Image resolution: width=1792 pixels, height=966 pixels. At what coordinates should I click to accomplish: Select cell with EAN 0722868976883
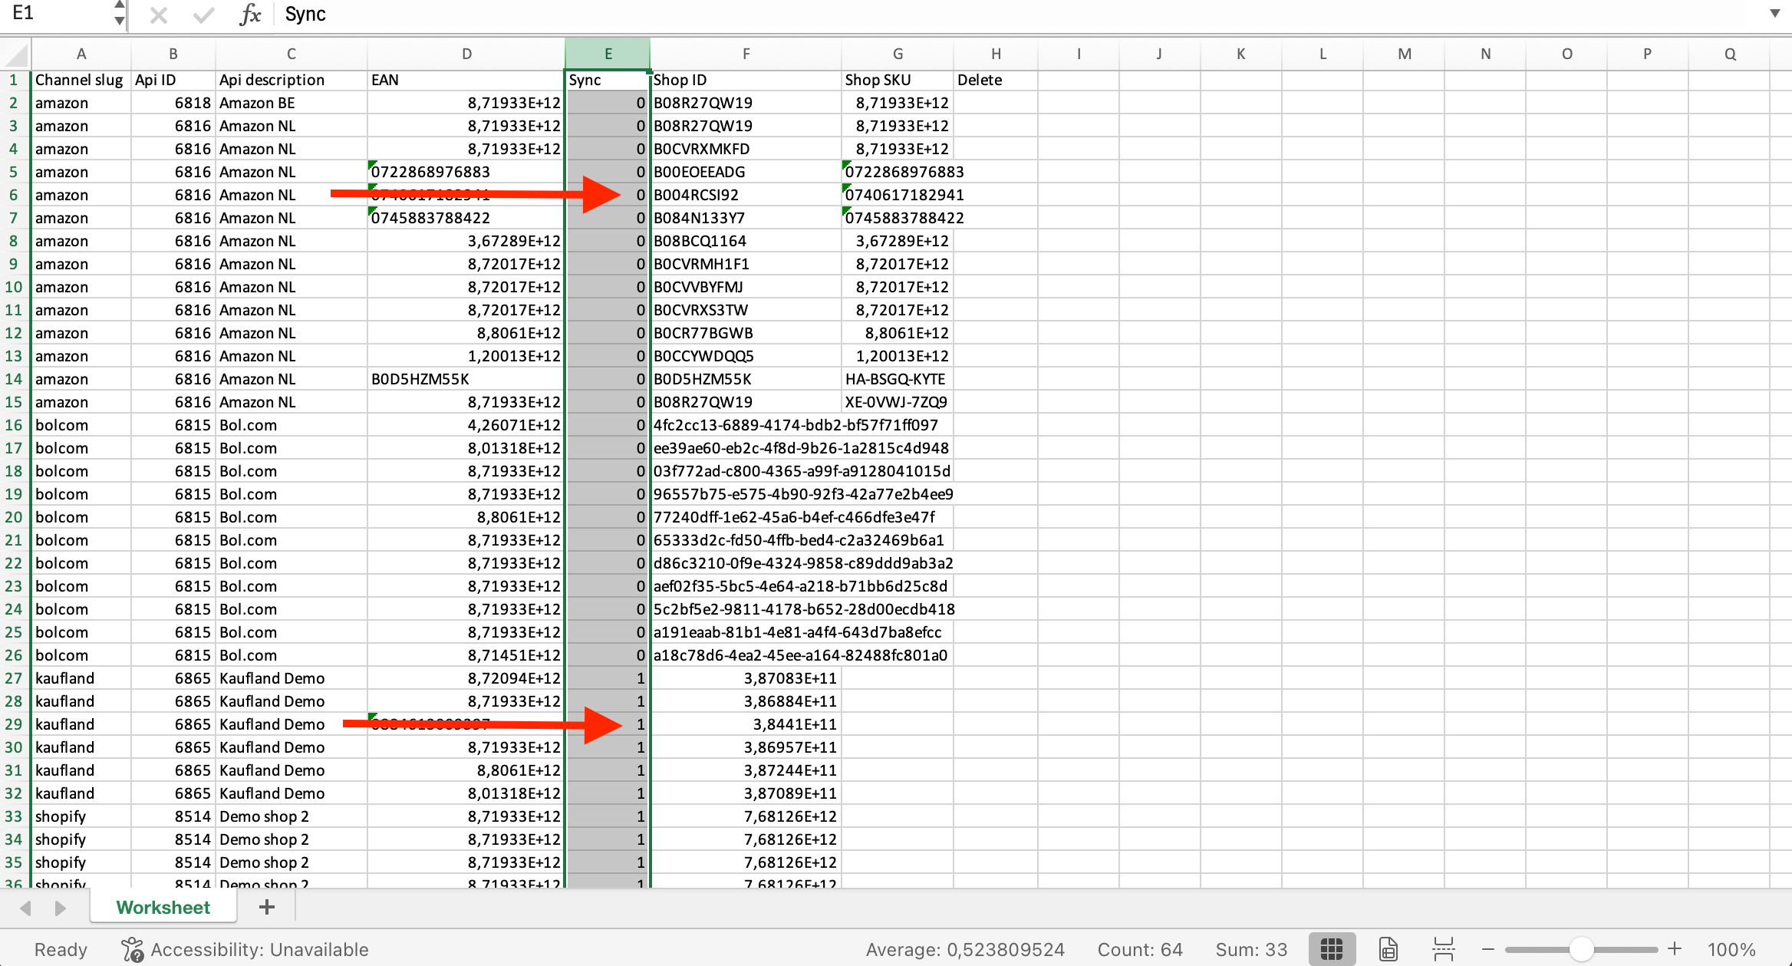pos(466,172)
